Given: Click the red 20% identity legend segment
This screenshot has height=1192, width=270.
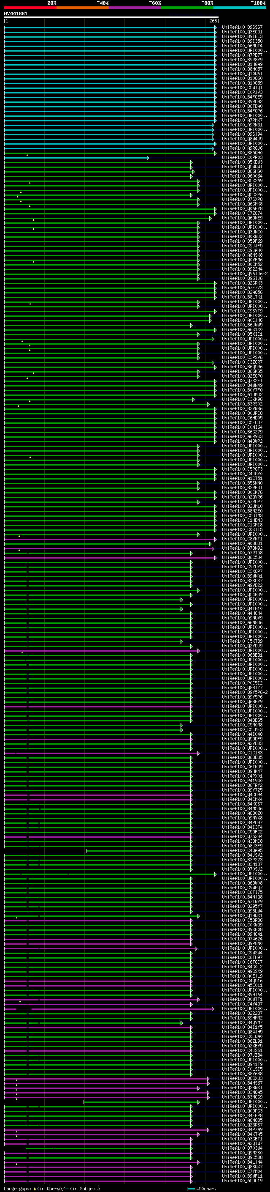Looking at the screenshot, I should 30,8.
